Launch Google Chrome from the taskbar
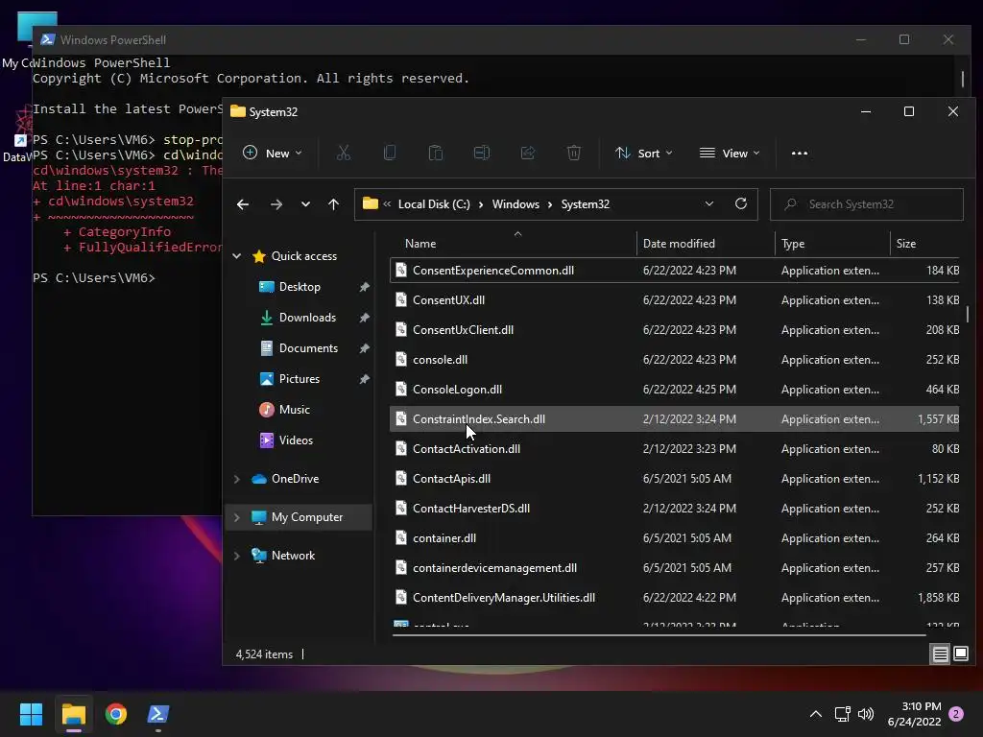The width and height of the screenshot is (983, 737). coord(116,714)
